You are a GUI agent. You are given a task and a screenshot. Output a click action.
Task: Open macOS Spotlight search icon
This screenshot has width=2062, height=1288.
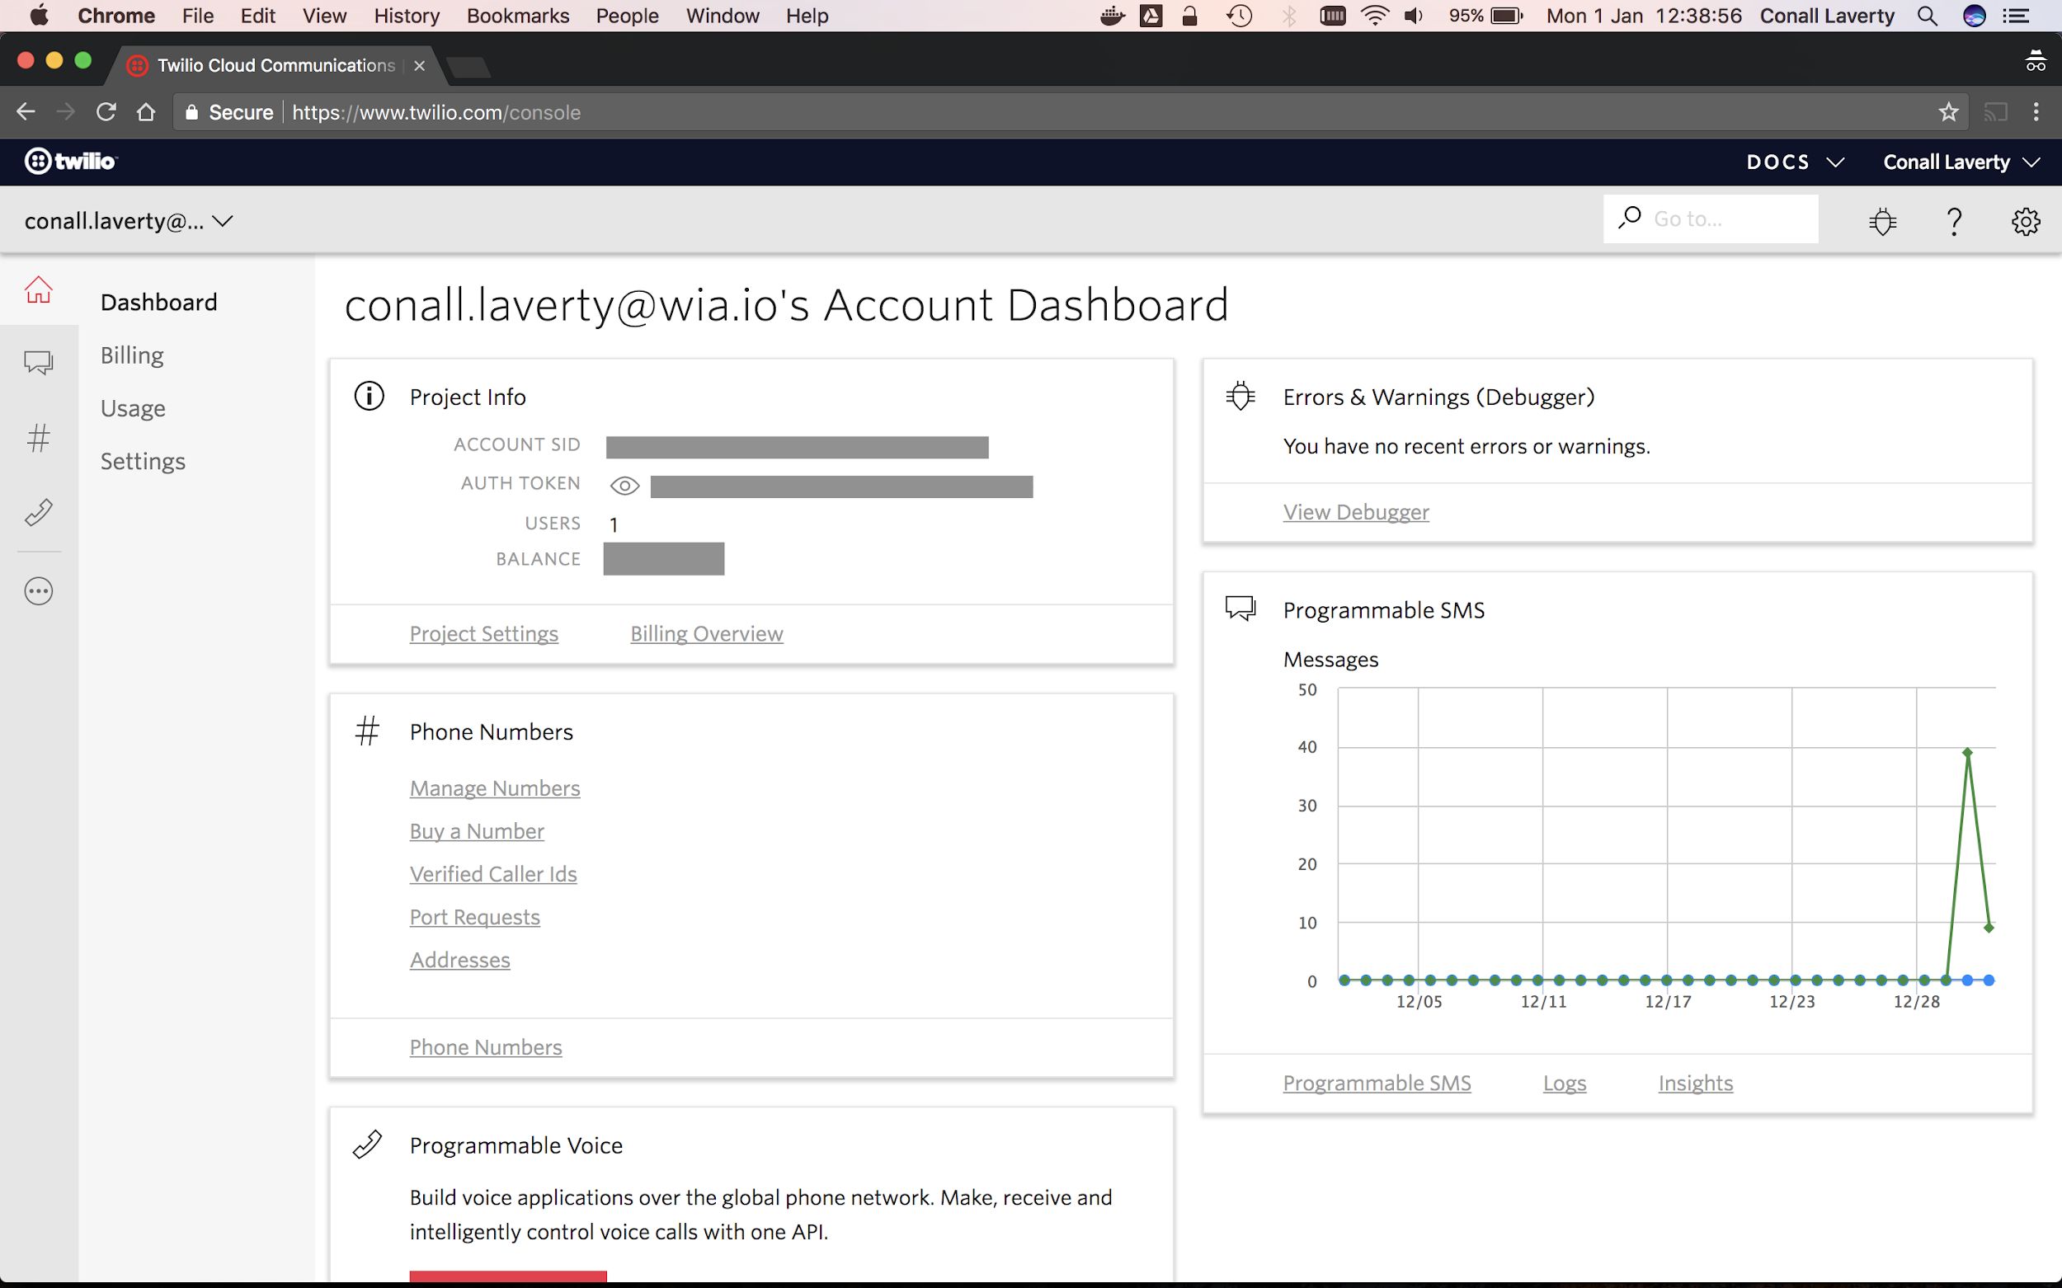(x=1928, y=16)
